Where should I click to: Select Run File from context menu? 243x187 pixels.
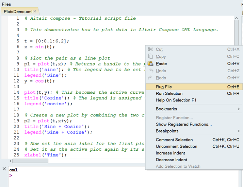tap(164, 87)
